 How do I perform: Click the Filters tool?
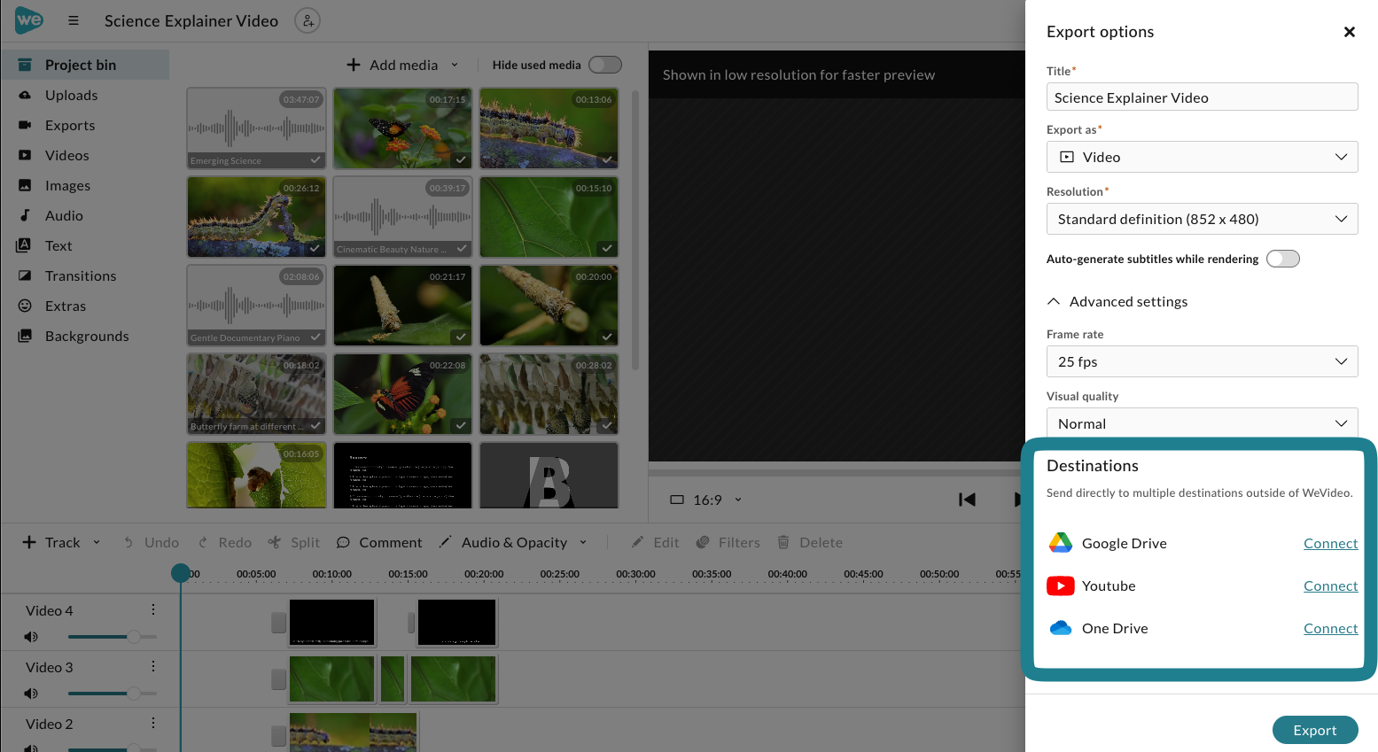point(728,542)
